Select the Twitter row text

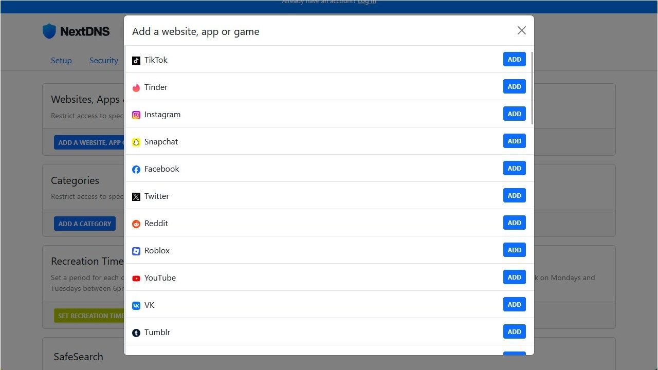point(157,196)
